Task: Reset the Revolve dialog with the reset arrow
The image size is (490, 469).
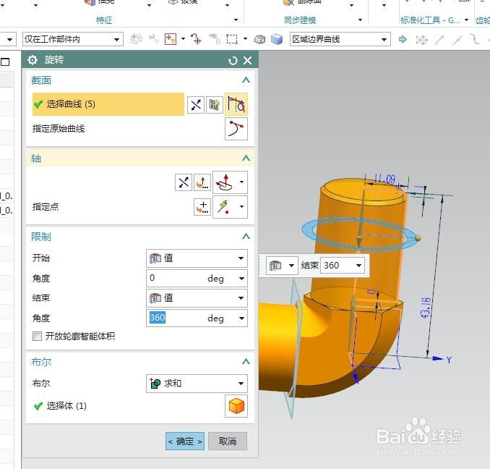Action: pos(233,61)
